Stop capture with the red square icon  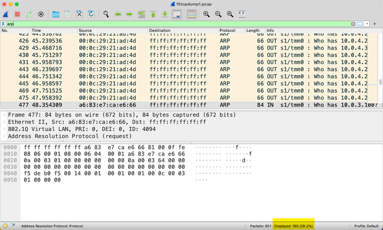pyautogui.click(x=17, y=14)
